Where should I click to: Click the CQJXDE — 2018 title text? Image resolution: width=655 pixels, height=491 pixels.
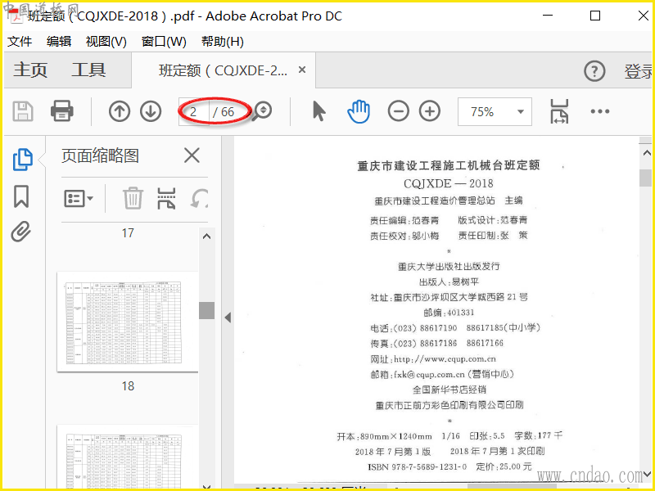click(448, 183)
